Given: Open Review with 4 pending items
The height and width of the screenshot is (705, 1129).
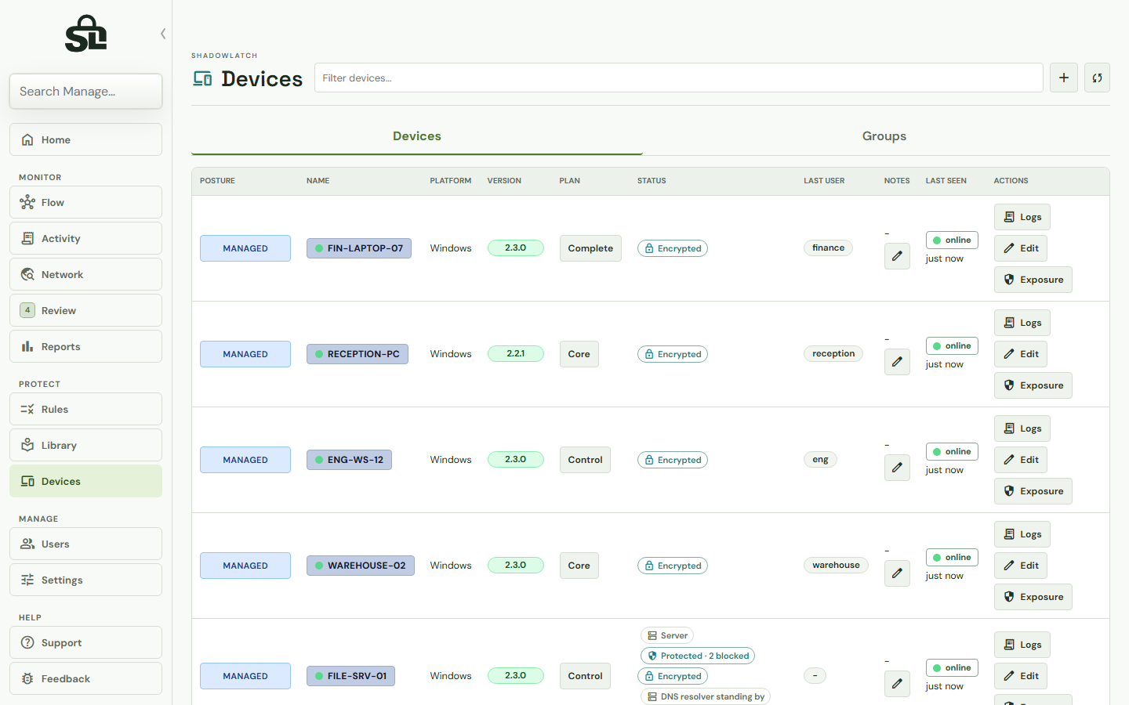Looking at the screenshot, I should (86, 310).
